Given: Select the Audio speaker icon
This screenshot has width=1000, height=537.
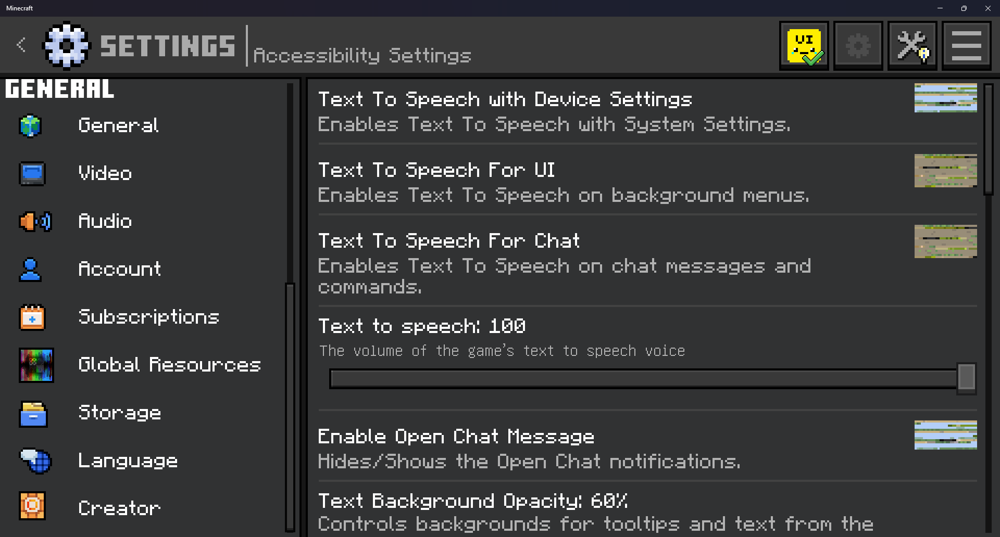Looking at the screenshot, I should pyautogui.click(x=34, y=222).
